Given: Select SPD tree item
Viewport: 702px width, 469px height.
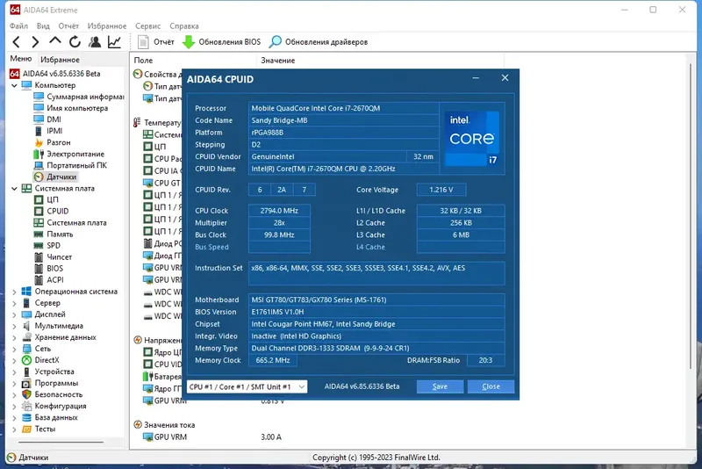Looking at the screenshot, I should (47, 245).
